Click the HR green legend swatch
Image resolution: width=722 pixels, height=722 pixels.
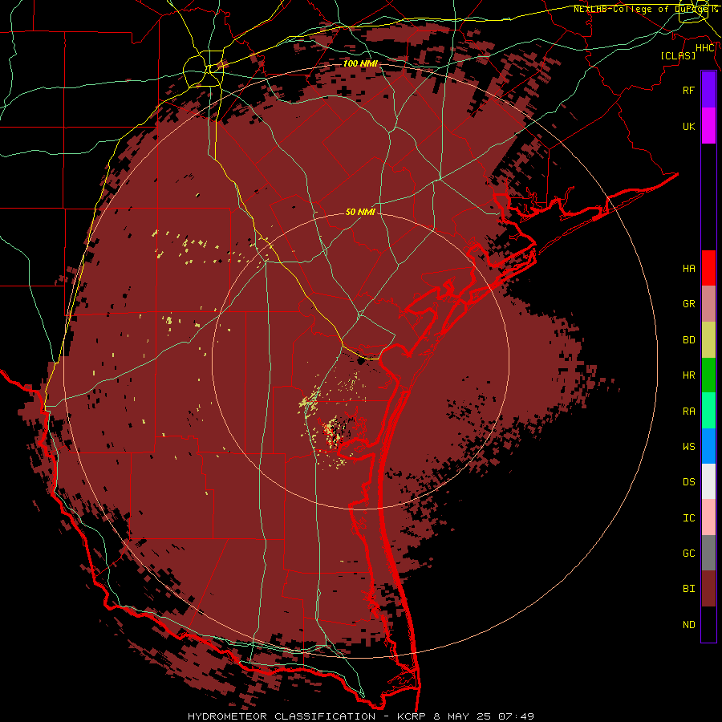[x=708, y=375]
